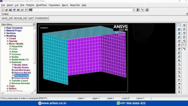Select the Left View cube icon

coord(179,53)
